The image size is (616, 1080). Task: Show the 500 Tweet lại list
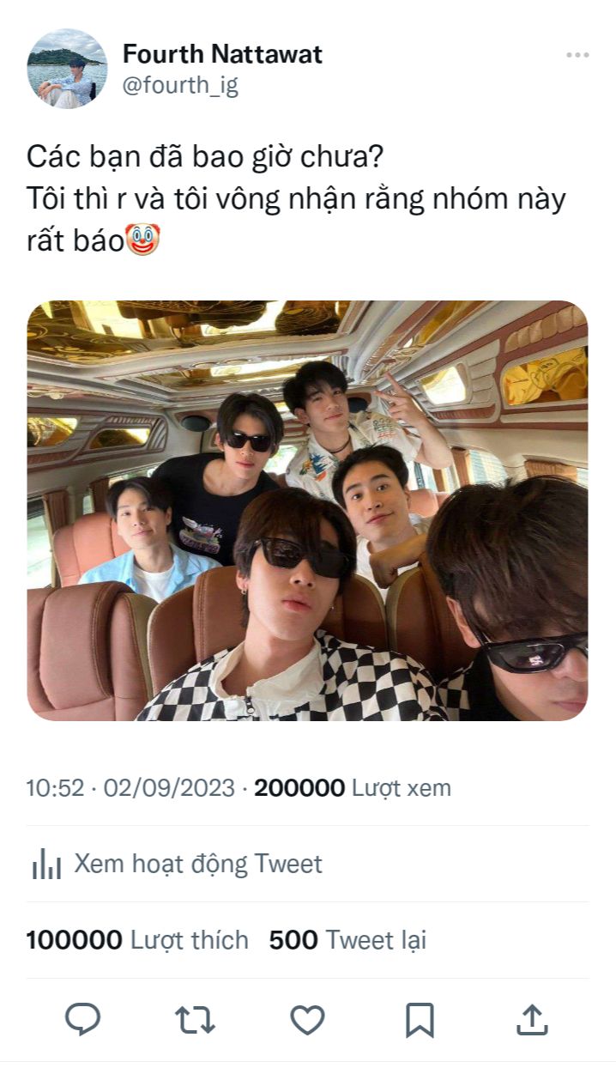347,940
